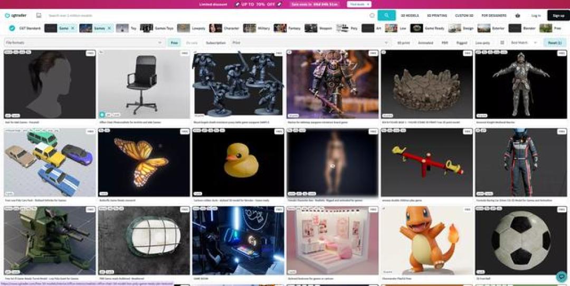Open the orange Charmander model thumbnail
This screenshot has width=570, height=286.
(427, 240)
